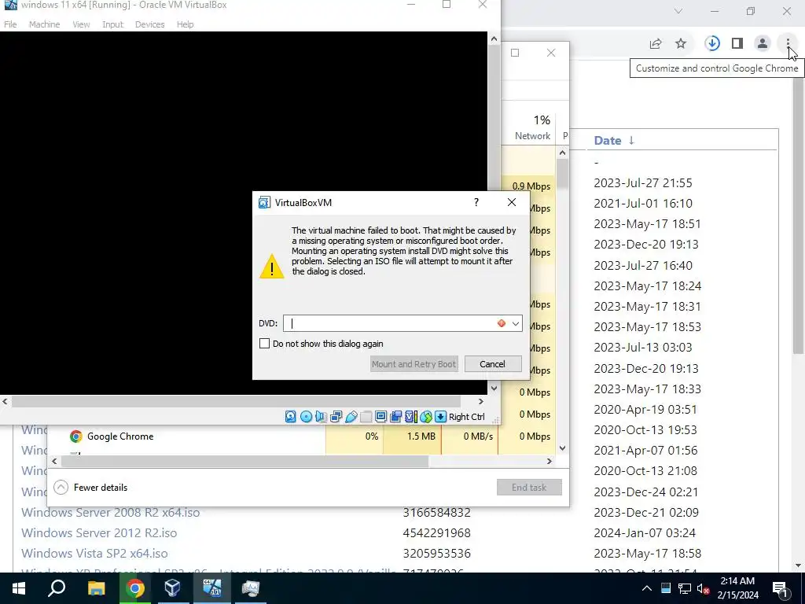The height and width of the screenshot is (604, 805).
Task: Open File Explorer from the taskbar
Action: tap(96, 588)
